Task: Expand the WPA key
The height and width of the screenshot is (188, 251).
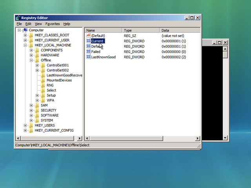Action: pyautogui.click(x=37, y=100)
